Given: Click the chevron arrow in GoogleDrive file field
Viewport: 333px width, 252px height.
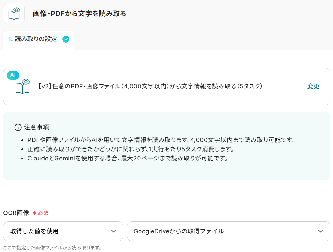Looking at the screenshot, I should (x=320, y=231).
